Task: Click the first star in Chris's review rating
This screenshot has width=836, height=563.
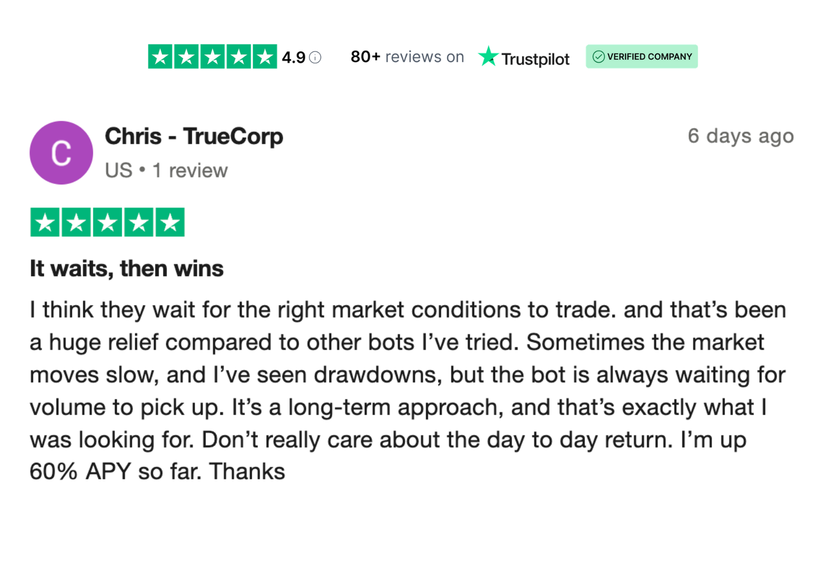Action: tap(45, 222)
